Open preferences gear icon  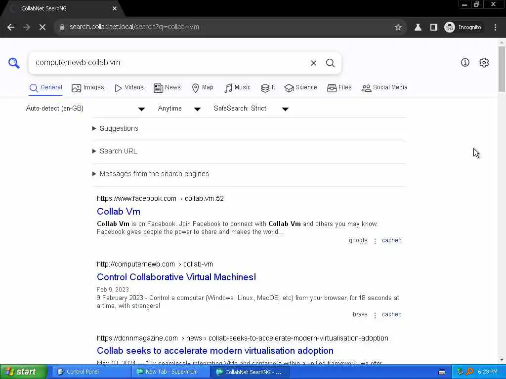click(484, 63)
